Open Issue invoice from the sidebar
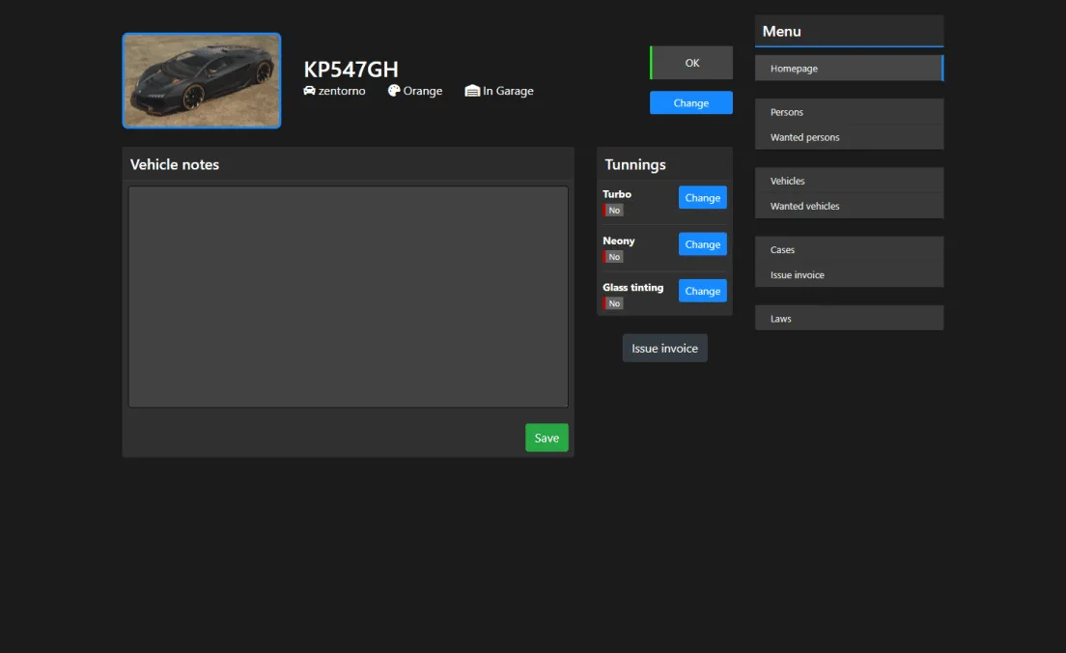Viewport: 1066px width, 653px height. (848, 274)
